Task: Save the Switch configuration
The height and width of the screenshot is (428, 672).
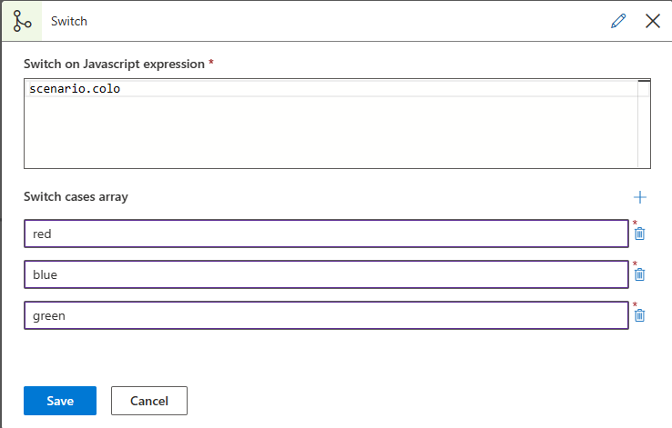Action: click(60, 401)
